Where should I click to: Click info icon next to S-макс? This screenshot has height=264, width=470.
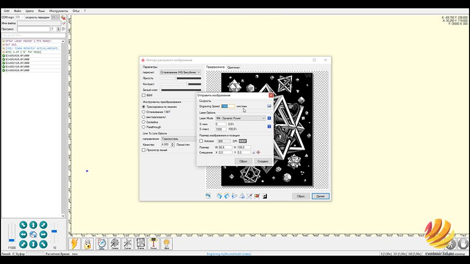[269, 127]
